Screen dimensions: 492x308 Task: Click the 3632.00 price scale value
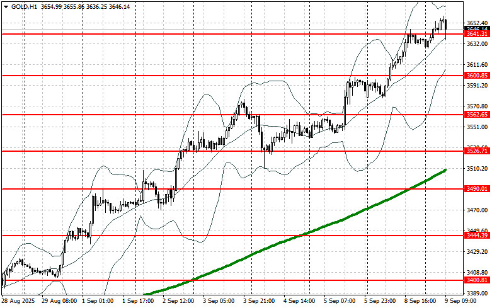point(478,44)
